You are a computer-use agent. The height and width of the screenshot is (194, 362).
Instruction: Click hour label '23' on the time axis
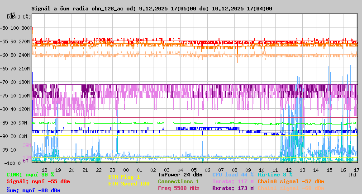[x=112, y=170]
